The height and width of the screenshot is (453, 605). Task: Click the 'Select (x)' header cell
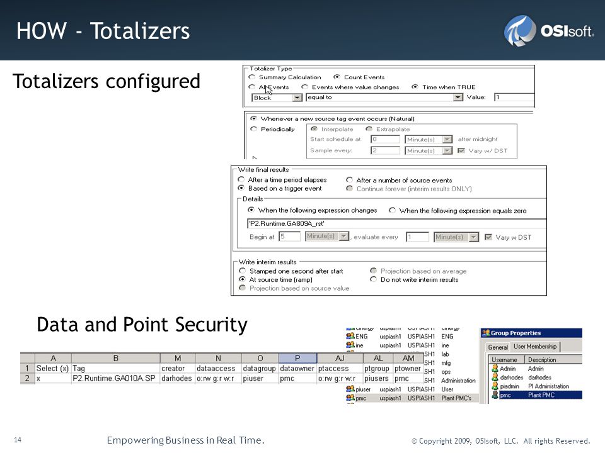click(x=52, y=368)
